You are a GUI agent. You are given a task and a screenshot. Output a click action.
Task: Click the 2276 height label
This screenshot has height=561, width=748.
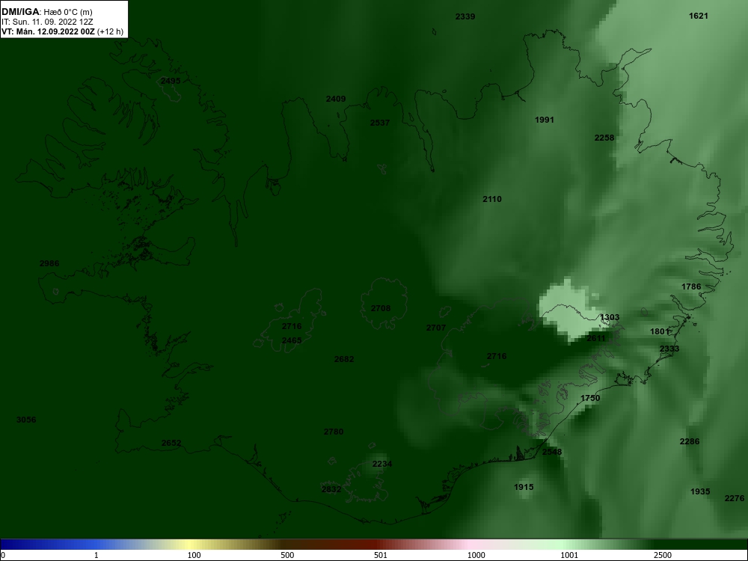[735, 498]
